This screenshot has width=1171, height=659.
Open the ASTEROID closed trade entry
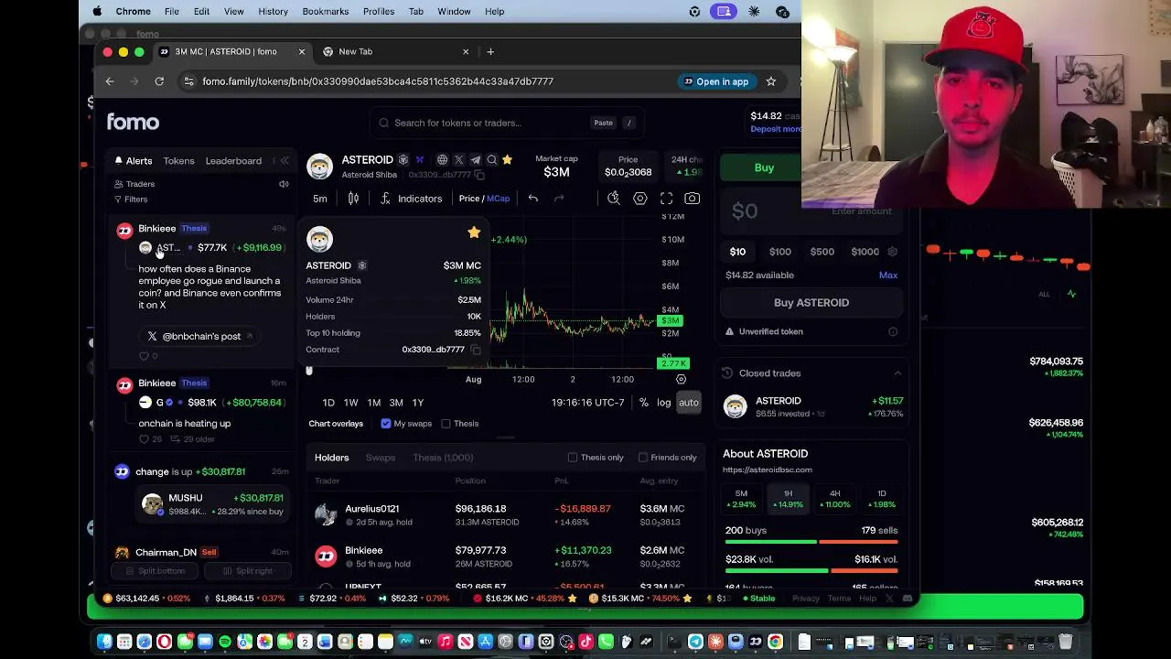coord(812,407)
